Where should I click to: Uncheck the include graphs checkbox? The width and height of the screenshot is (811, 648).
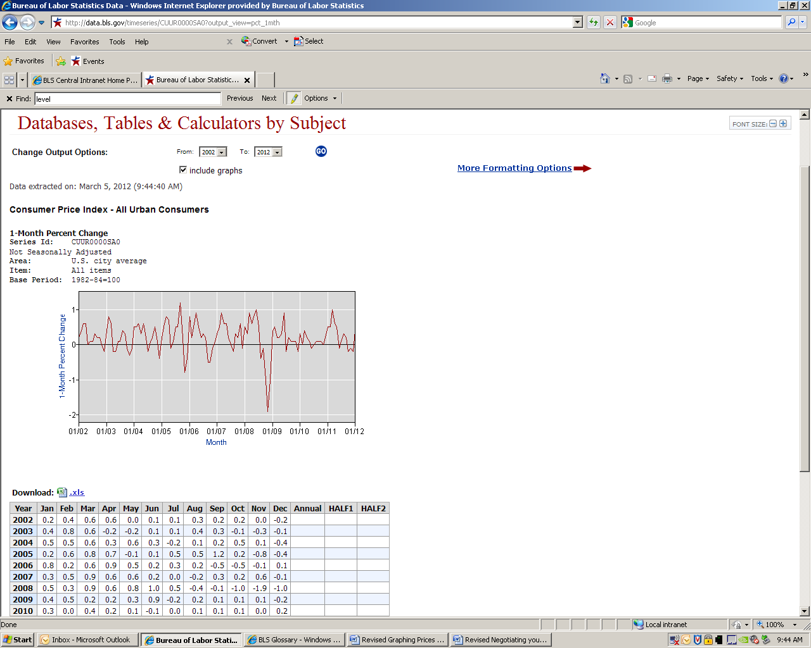[x=183, y=170]
